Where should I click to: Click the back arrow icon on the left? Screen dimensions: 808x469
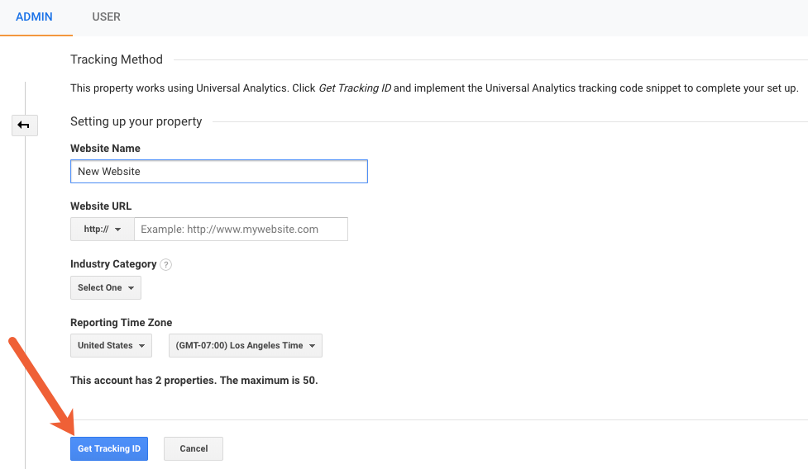tap(24, 126)
